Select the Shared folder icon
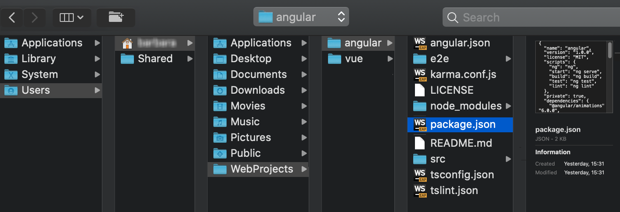This screenshot has height=212, width=620. (x=127, y=59)
